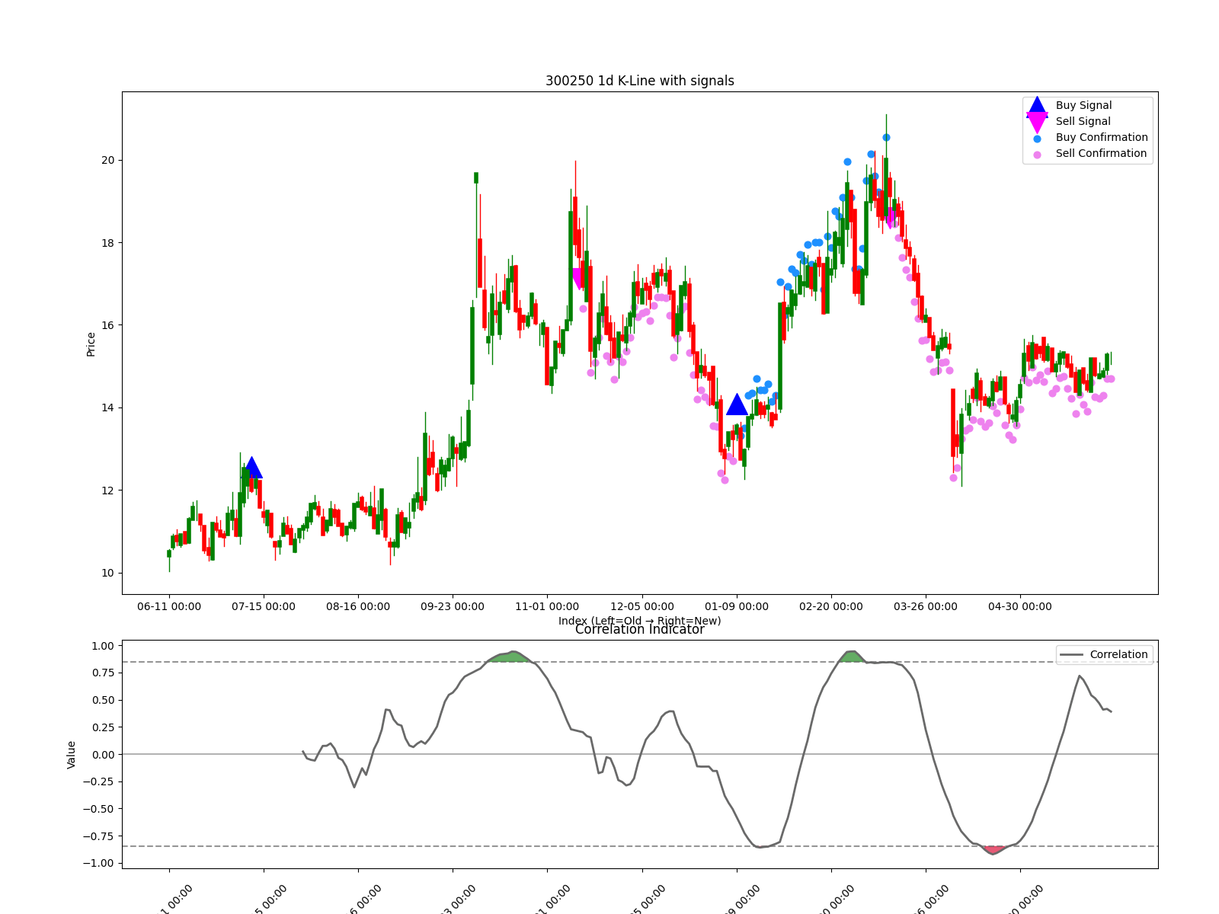
Task: Click the price tick label '10'
Action: pyautogui.click(x=107, y=574)
